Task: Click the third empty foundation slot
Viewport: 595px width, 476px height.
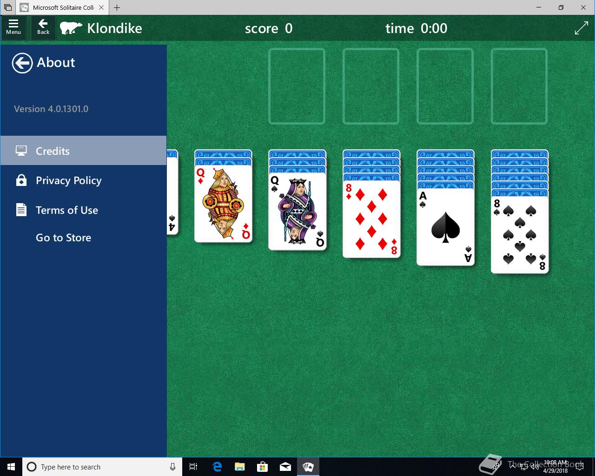Action: [445, 86]
